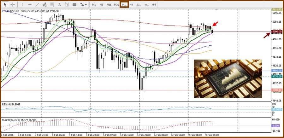Click the '6 Feb 16:00' time label
This screenshot has width=284, height=138.
click(x=178, y=135)
